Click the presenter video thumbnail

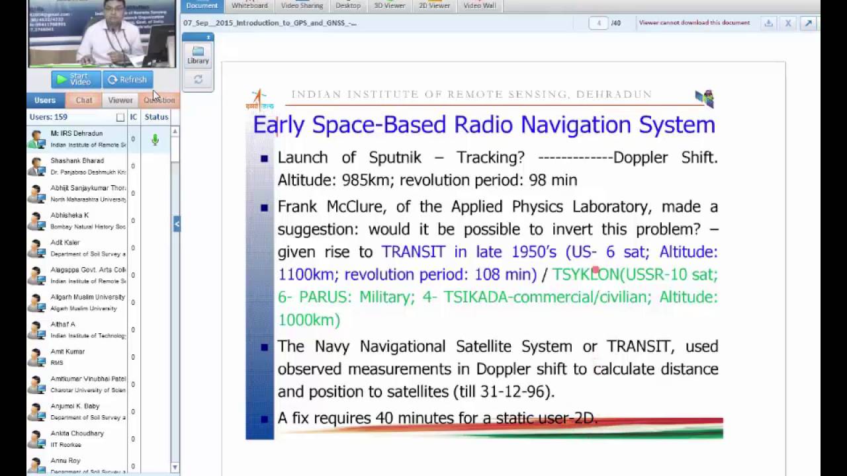point(102,33)
